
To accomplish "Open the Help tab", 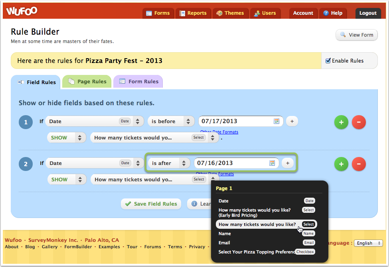I will (x=333, y=13).
